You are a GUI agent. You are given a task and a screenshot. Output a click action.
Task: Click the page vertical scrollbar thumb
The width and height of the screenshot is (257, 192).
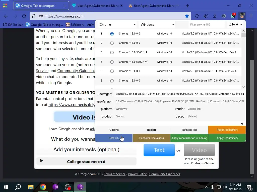tap(252, 117)
